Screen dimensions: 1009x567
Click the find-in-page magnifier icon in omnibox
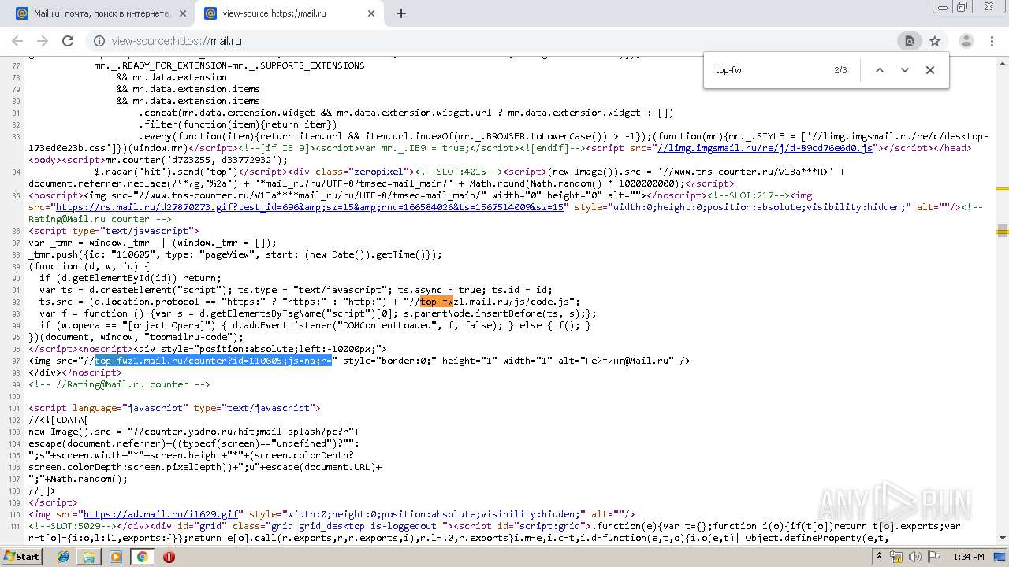point(909,41)
